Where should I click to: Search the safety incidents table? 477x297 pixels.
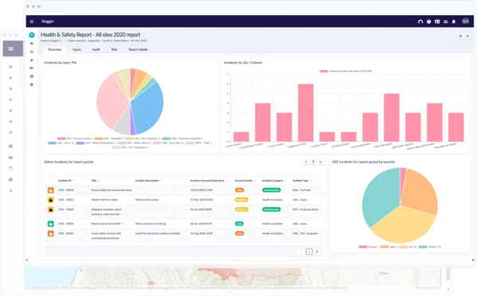[306, 162]
